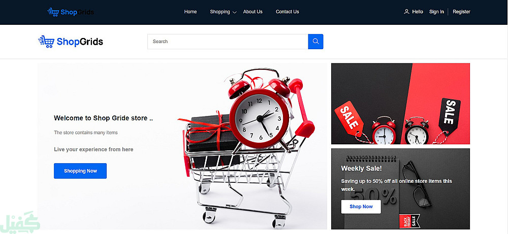Click the Sign In link
Image resolution: width=508 pixels, height=234 pixels.
[436, 12]
